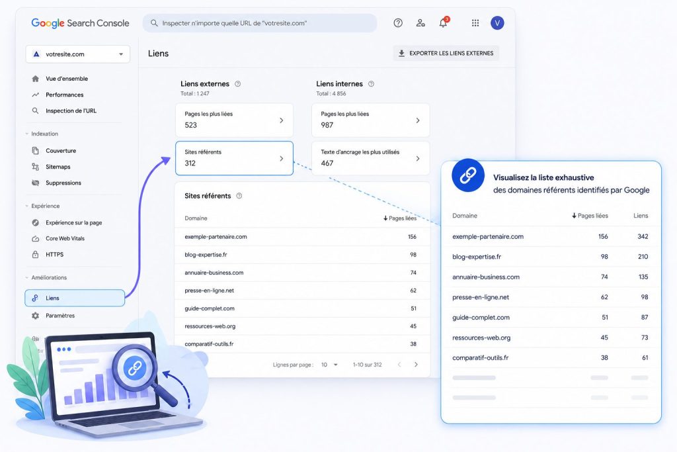Click the Liens column header in callout
The image size is (677, 452).
tap(641, 216)
